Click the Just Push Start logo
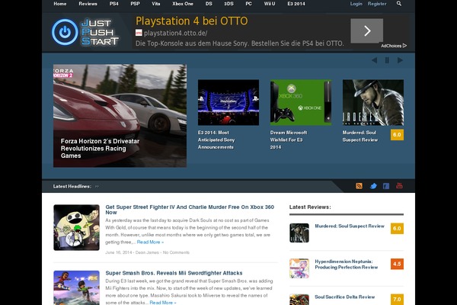 tap(85, 32)
